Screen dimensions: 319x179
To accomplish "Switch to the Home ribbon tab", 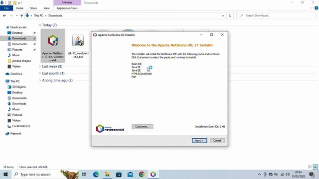I will pyautogui.click(x=20, y=8).
